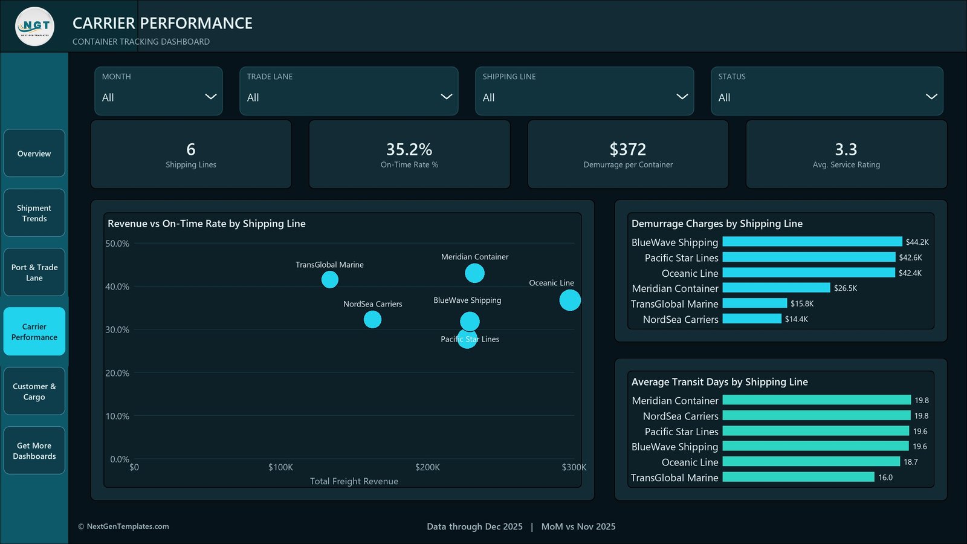This screenshot has height=544, width=967.
Task: Click the $372 Demurrage per Container card
Action: point(628,154)
